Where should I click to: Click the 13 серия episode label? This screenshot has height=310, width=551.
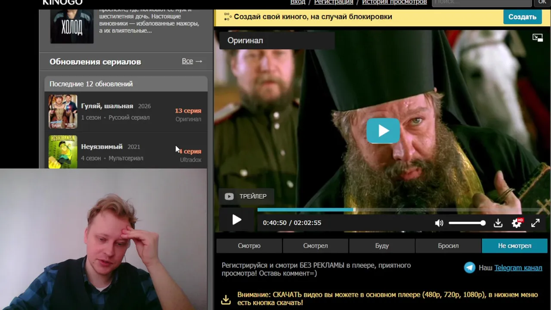188,111
